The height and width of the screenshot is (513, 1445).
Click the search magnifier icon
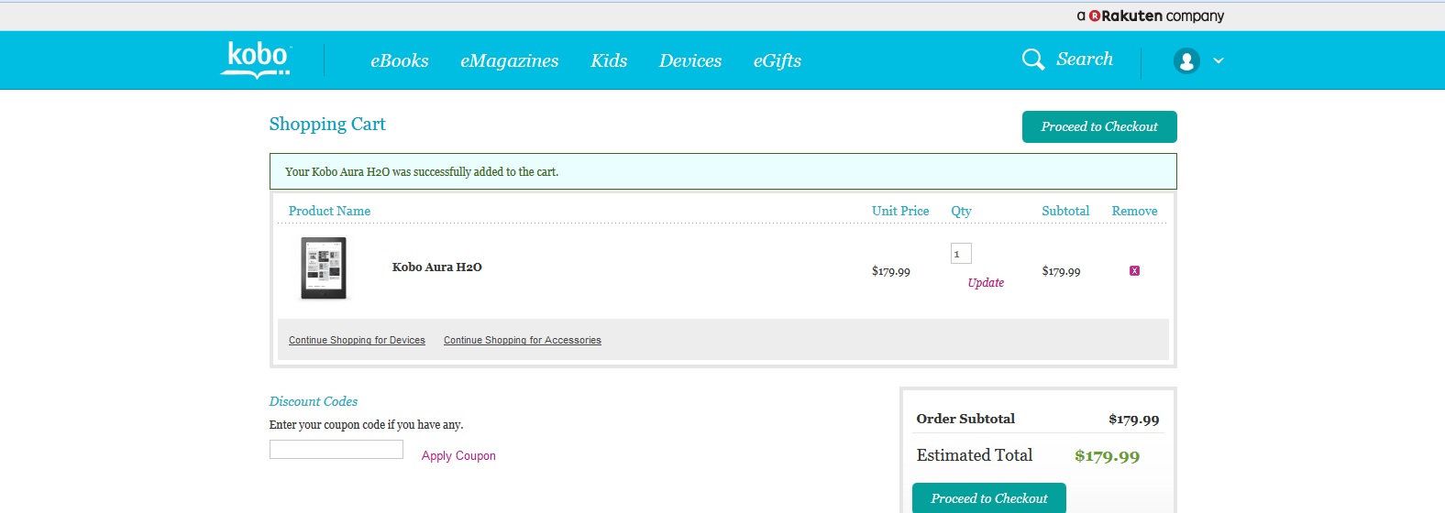coord(1033,60)
